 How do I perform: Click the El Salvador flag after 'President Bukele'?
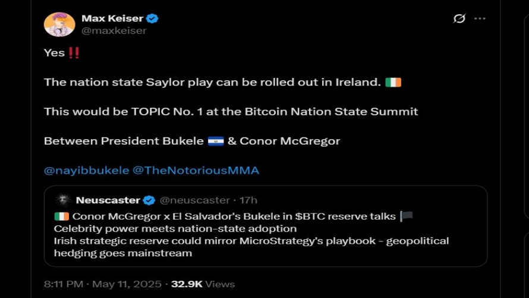tap(216, 141)
